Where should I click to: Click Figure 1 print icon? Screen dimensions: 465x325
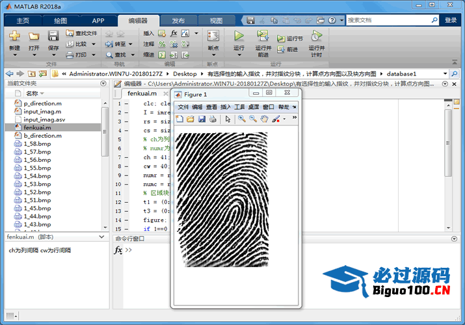(213, 119)
